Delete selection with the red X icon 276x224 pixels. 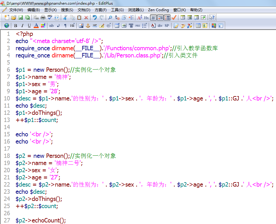[x=86, y=17]
